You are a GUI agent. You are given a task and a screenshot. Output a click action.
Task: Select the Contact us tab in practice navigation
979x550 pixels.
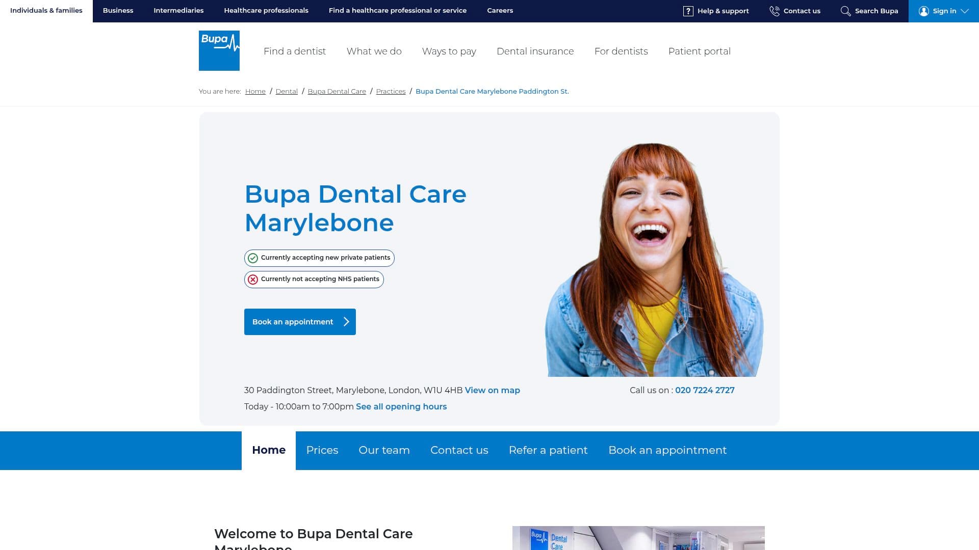[459, 451]
